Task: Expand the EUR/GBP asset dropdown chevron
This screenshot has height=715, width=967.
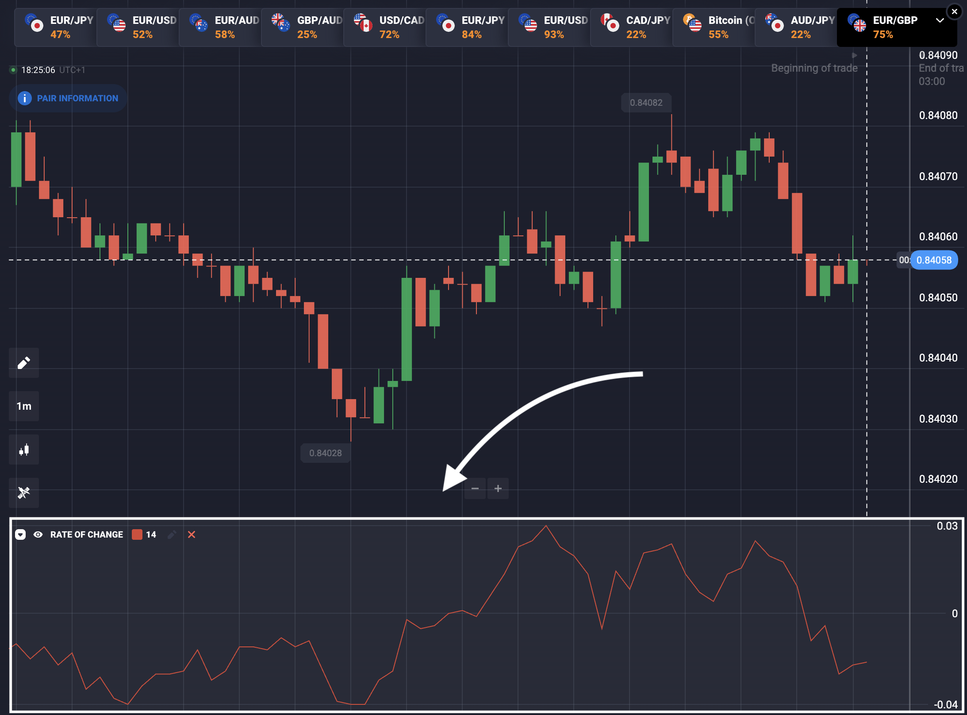Action: (x=940, y=20)
